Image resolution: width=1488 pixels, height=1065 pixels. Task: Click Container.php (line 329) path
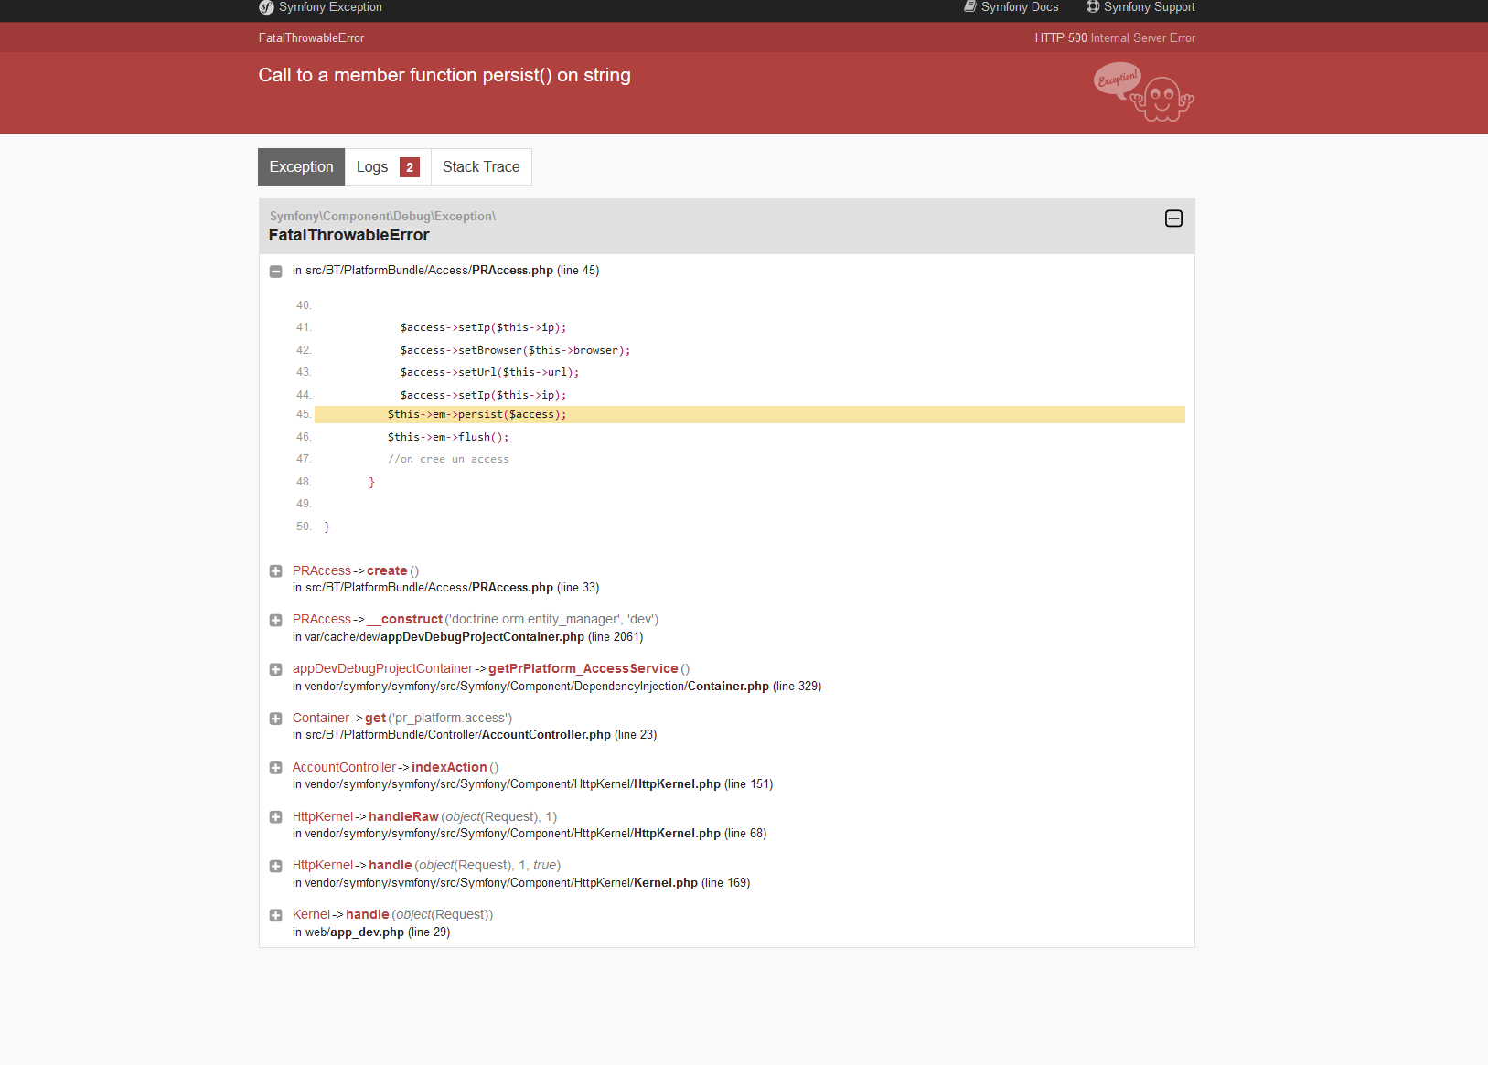tap(557, 687)
